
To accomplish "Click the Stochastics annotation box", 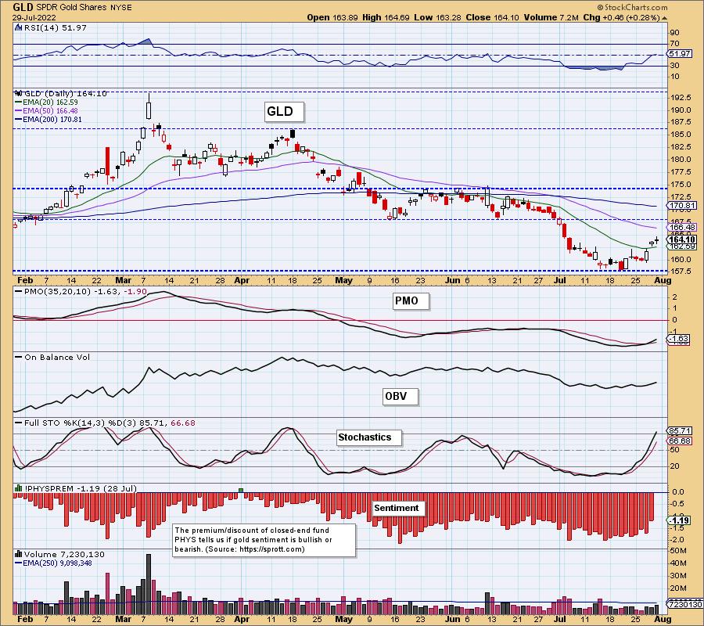I will coord(368,437).
